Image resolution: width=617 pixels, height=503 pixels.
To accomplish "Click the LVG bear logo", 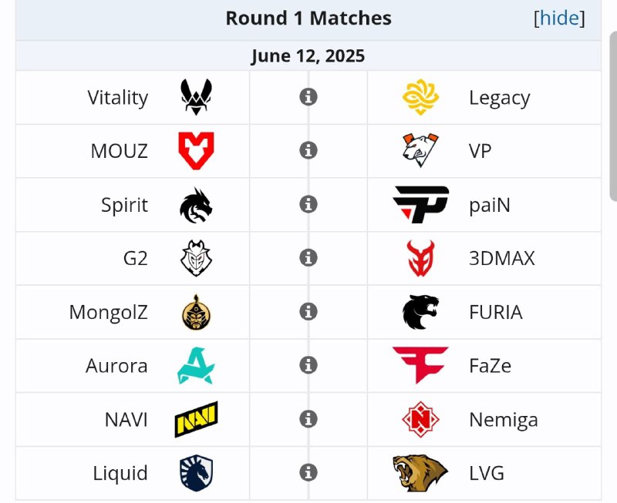I will pos(420,472).
